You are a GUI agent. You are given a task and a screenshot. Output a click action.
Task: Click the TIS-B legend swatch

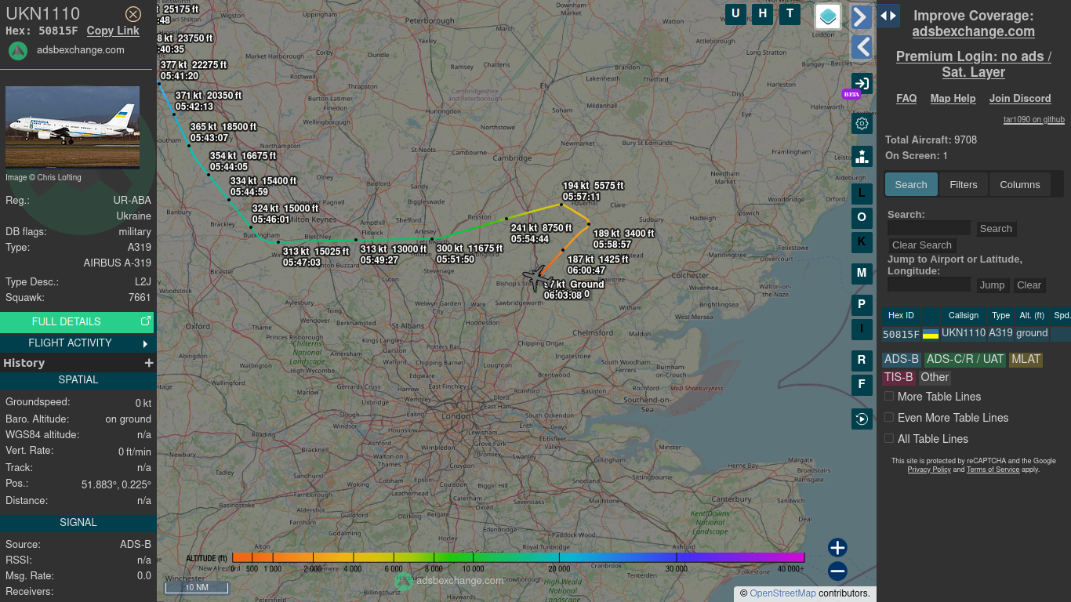click(x=899, y=377)
